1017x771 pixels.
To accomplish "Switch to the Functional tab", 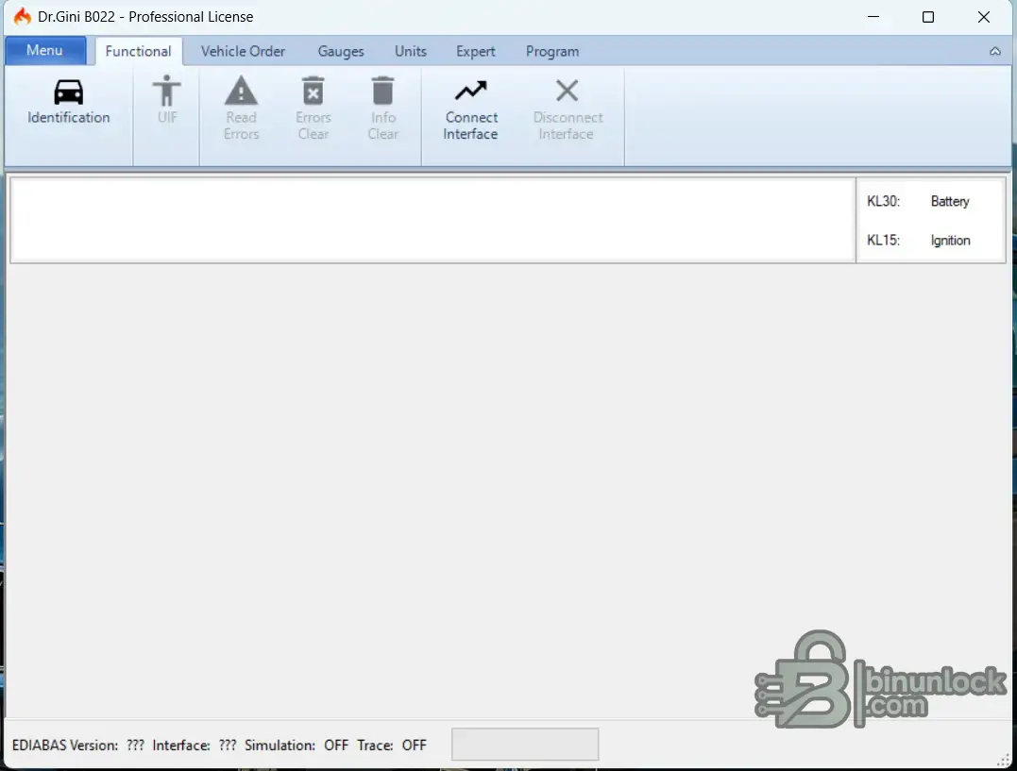I will pos(138,51).
